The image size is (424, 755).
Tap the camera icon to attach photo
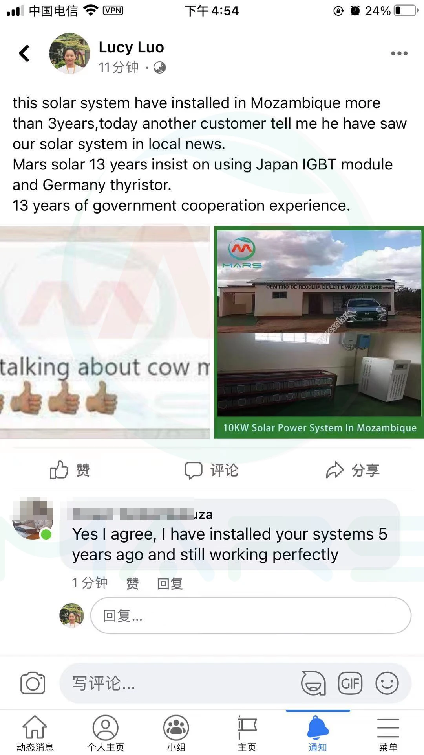pyautogui.click(x=33, y=683)
